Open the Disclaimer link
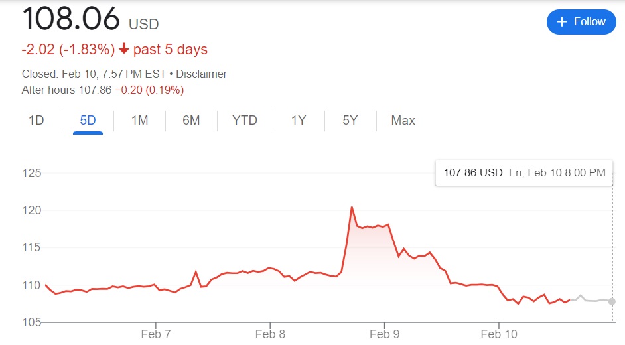Screen dimensions: 625x345 pyautogui.click(x=202, y=74)
